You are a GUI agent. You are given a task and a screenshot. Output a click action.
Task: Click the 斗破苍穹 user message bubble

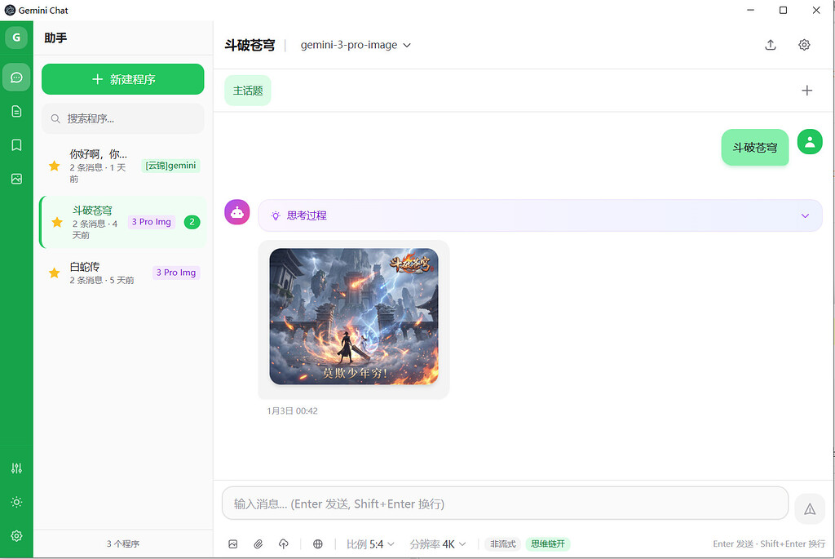point(754,148)
